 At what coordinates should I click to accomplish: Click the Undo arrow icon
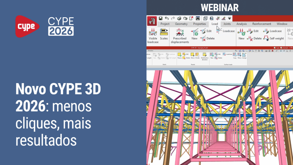[x=167, y=18]
